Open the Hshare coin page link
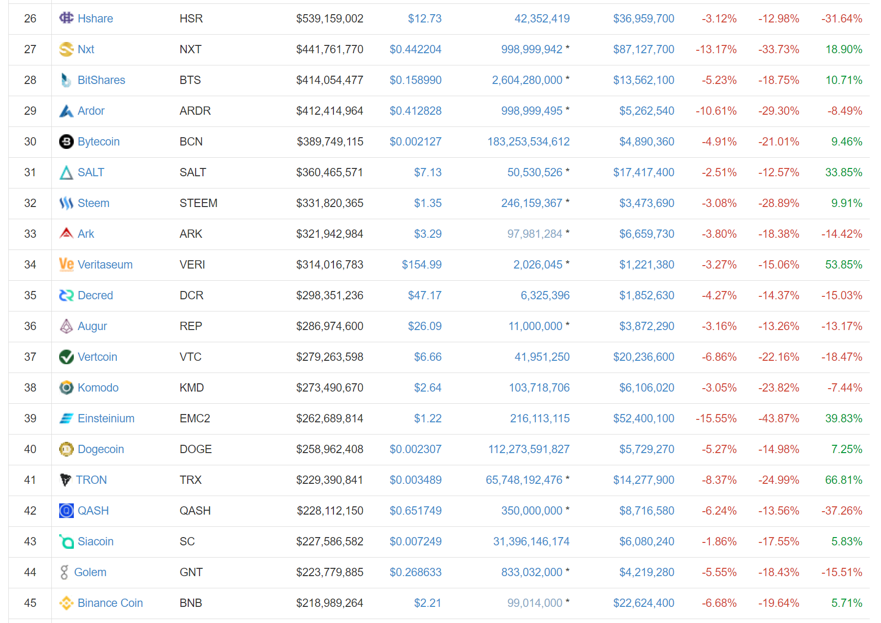This screenshot has height=623, width=881. pyautogui.click(x=95, y=19)
